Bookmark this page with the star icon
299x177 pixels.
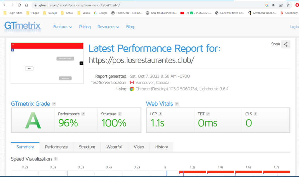(288, 5)
